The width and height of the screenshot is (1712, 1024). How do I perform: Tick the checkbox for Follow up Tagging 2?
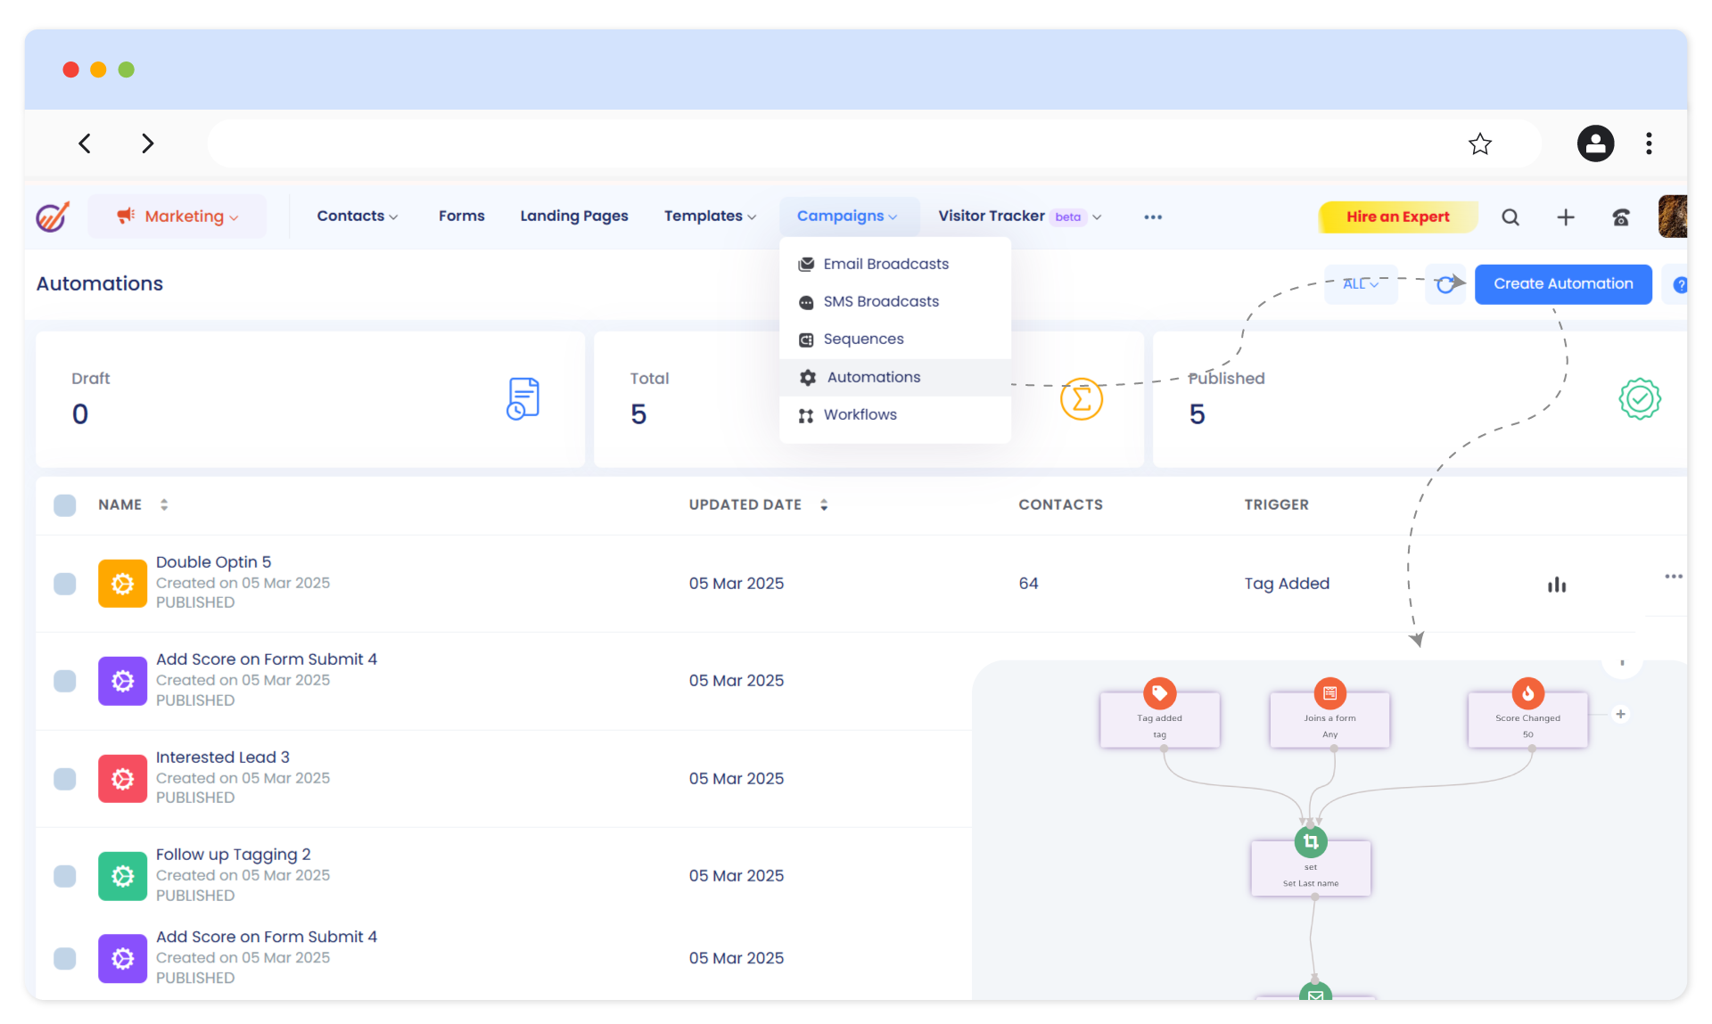64,876
